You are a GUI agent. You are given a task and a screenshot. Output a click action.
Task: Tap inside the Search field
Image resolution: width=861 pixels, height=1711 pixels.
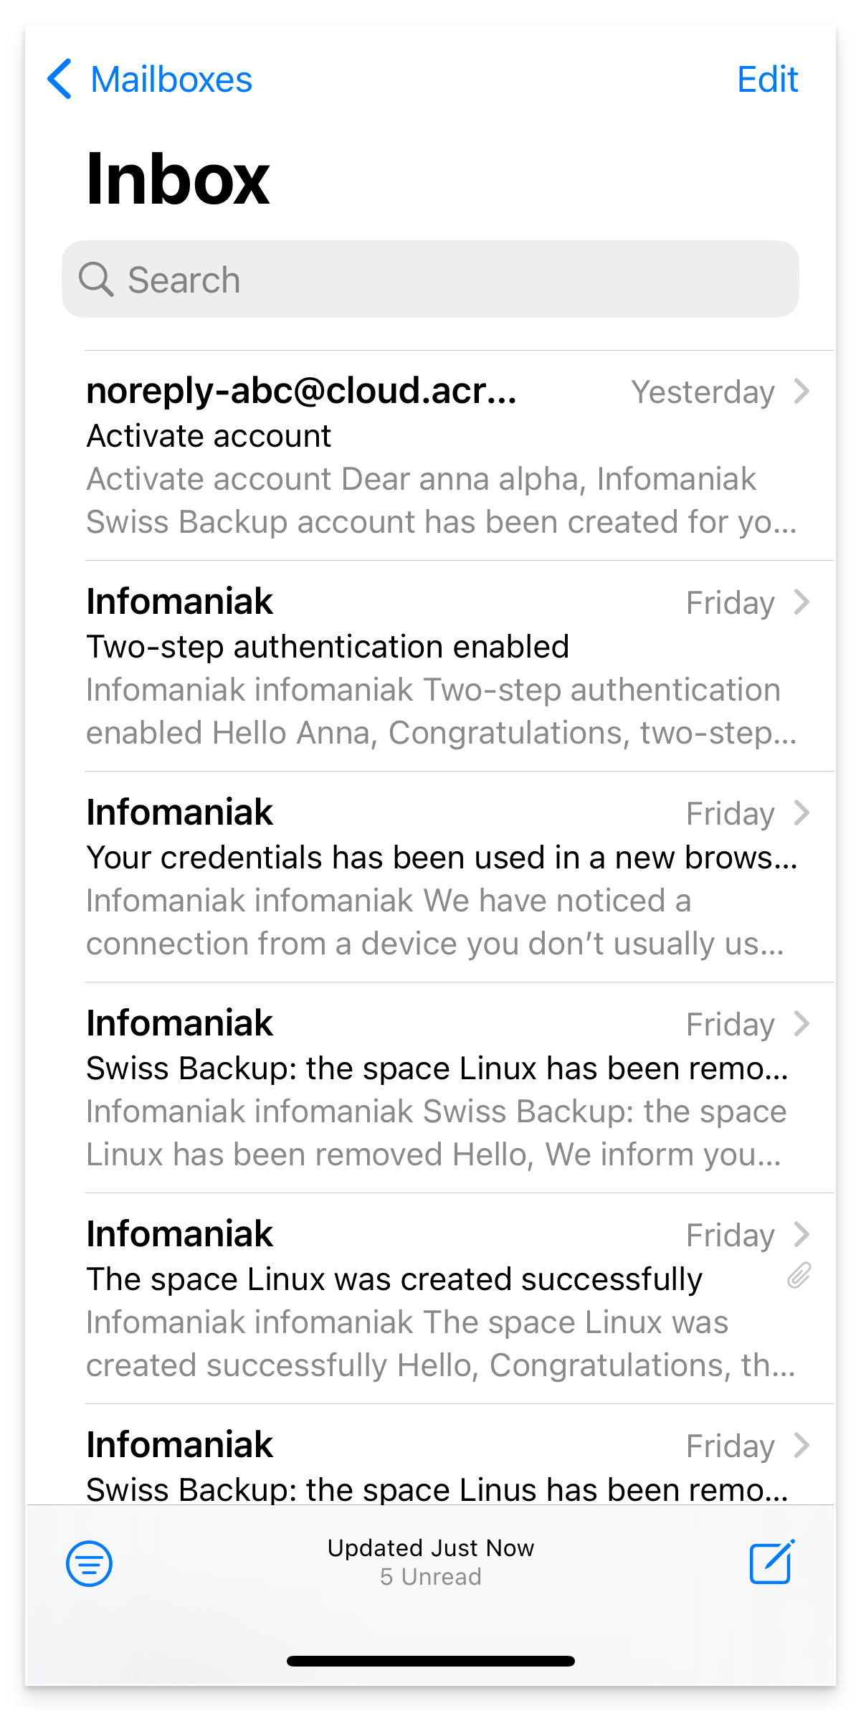430,279
